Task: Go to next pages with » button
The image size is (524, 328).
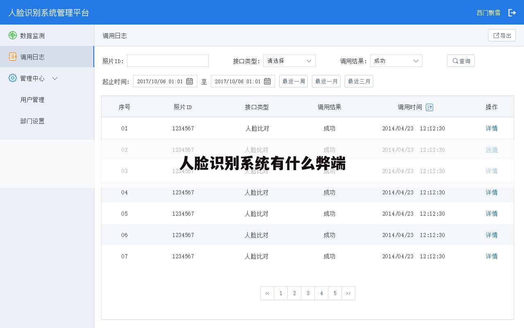Action: (348, 293)
